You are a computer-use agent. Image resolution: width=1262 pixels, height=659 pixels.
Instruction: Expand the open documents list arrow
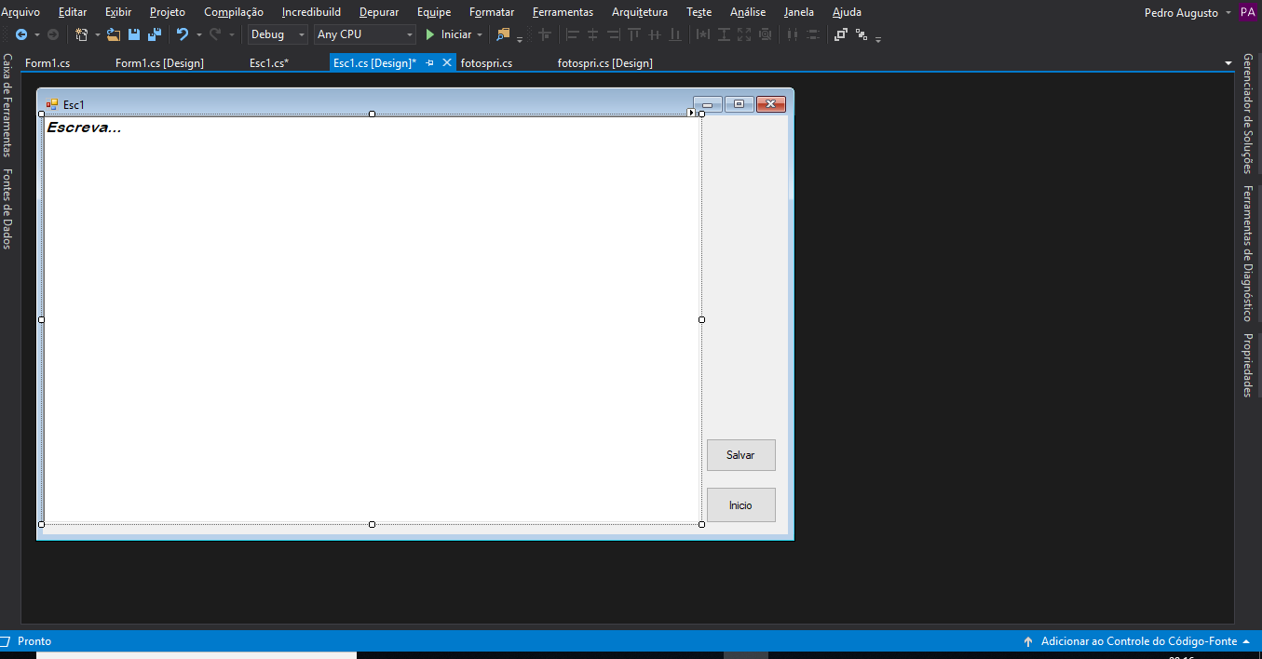(x=1228, y=63)
